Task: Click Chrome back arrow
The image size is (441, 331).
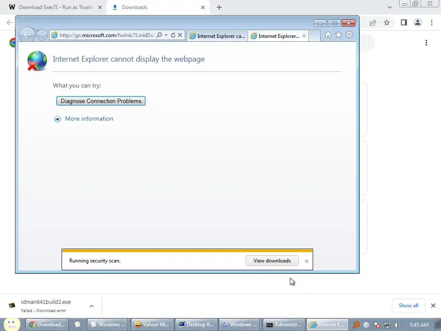Action: [9, 22]
